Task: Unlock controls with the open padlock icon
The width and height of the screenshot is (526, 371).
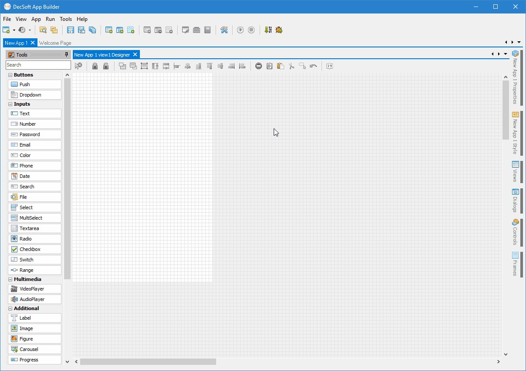Action: pos(106,66)
